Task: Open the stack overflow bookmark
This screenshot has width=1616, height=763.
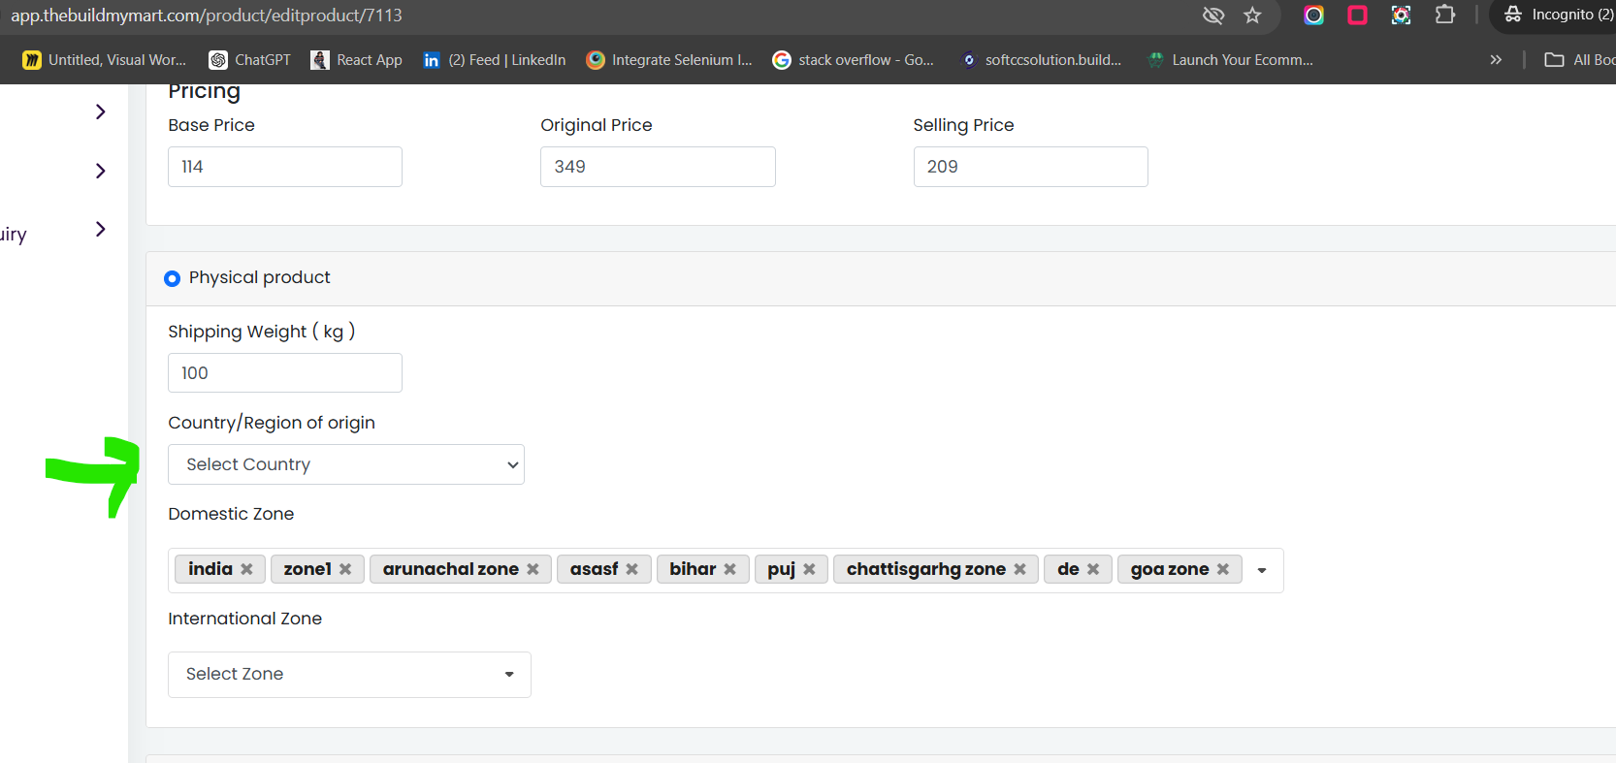Action: coord(854,60)
